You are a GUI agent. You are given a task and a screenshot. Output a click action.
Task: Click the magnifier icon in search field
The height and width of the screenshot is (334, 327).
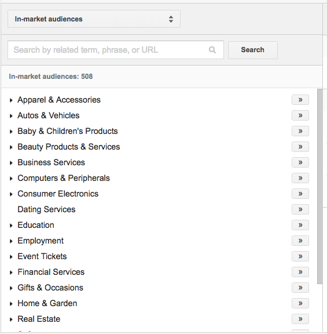pyautogui.click(x=212, y=50)
